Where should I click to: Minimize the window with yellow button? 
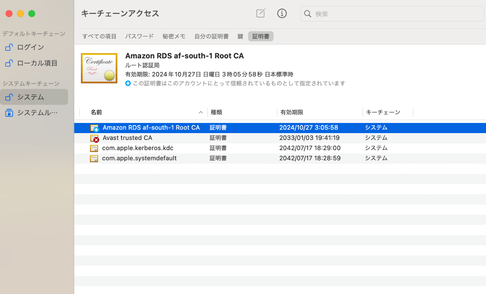coord(20,14)
